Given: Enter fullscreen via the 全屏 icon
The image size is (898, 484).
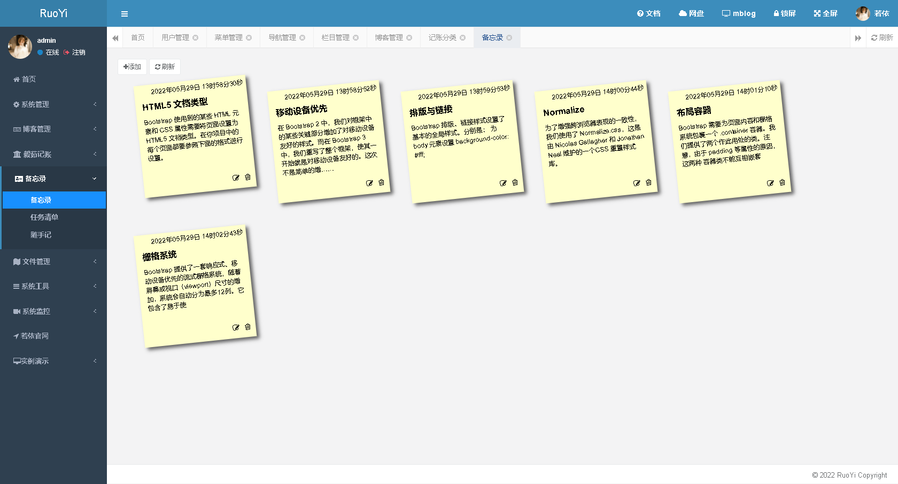Looking at the screenshot, I should [825, 13].
